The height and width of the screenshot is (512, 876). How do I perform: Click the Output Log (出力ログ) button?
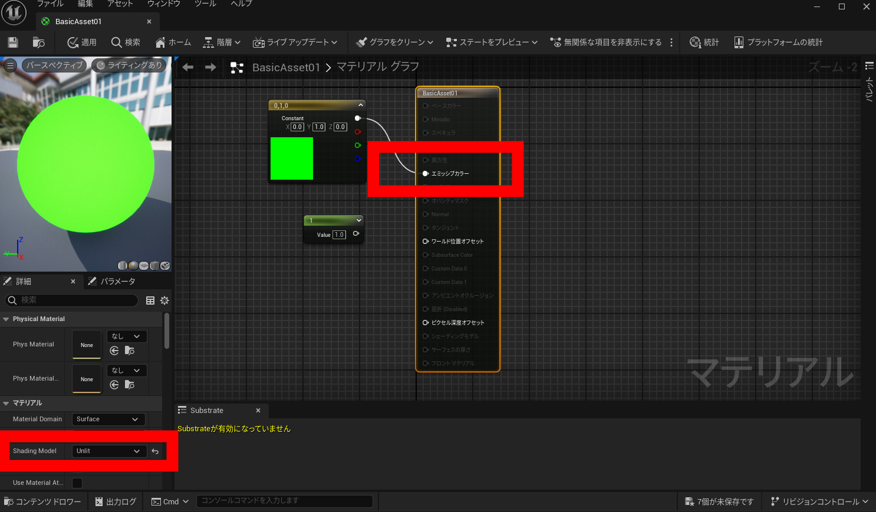(x=116, y=502)
